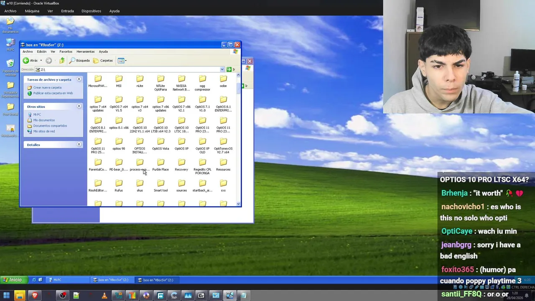
Task: Open 7-Zip from host taskbar
Action: tap(201, 296)
